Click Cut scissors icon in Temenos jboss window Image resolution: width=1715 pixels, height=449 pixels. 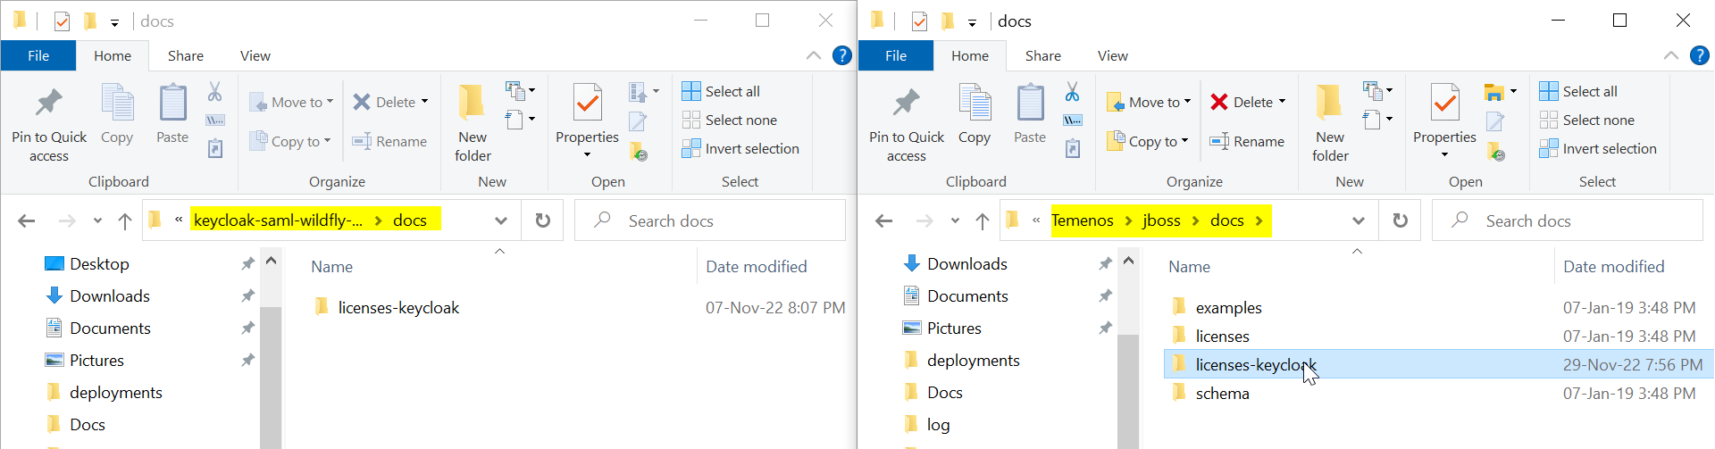(1072, 91)
